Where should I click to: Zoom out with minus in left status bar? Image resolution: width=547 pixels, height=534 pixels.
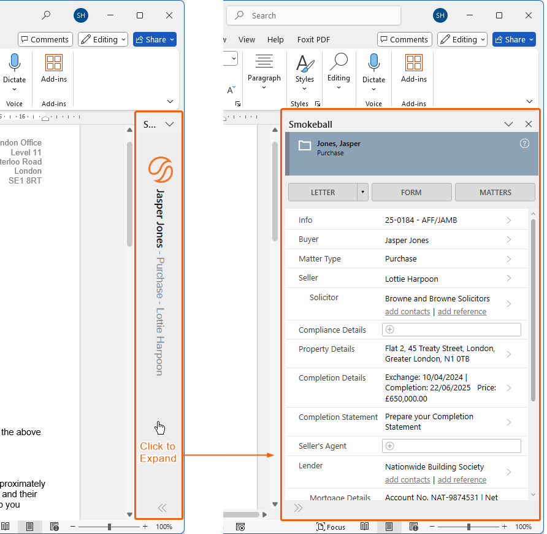(x=72, y=526)
